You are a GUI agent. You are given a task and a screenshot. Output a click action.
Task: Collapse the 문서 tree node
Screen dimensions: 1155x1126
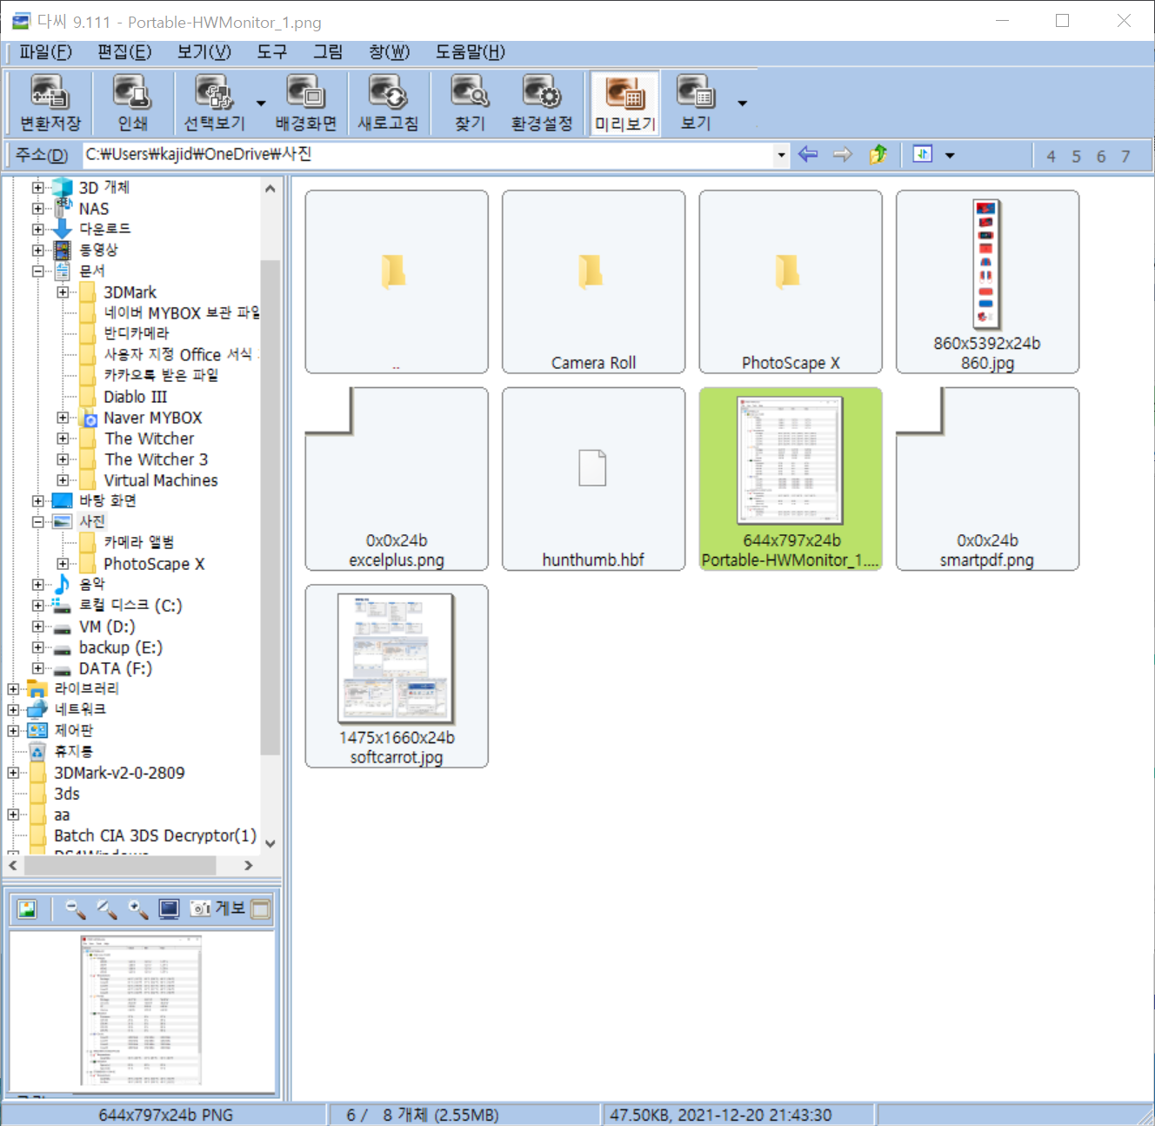point(37,271)
